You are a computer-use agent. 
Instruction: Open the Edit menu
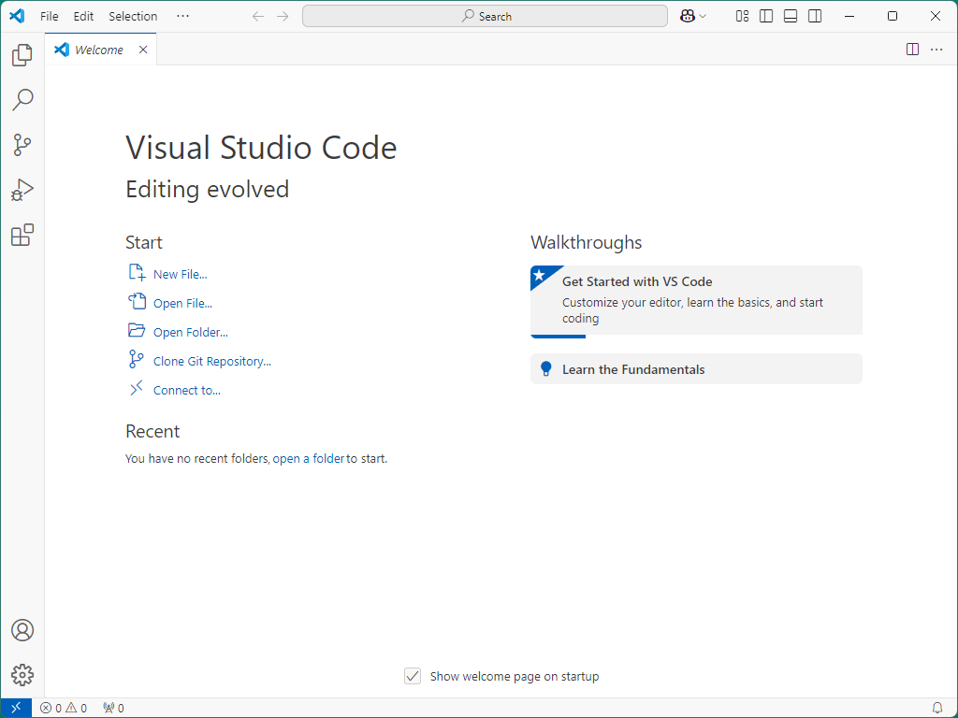coord(83,17)
